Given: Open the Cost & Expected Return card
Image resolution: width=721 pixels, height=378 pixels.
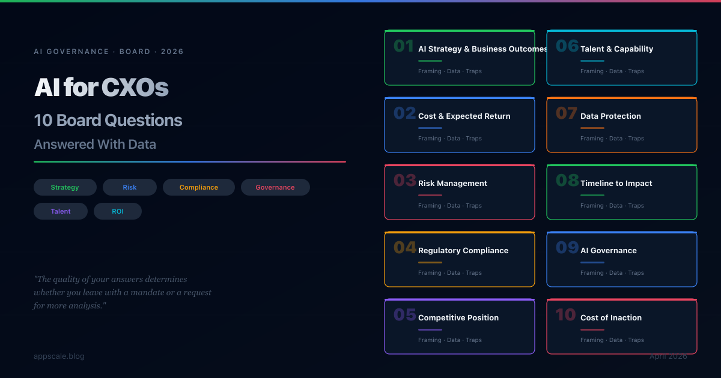Looking at the screenshot, I should (x=460, y=125).
